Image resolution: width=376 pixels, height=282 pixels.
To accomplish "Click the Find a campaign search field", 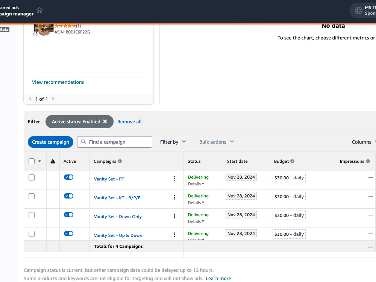I will click(x=115, y=142).
